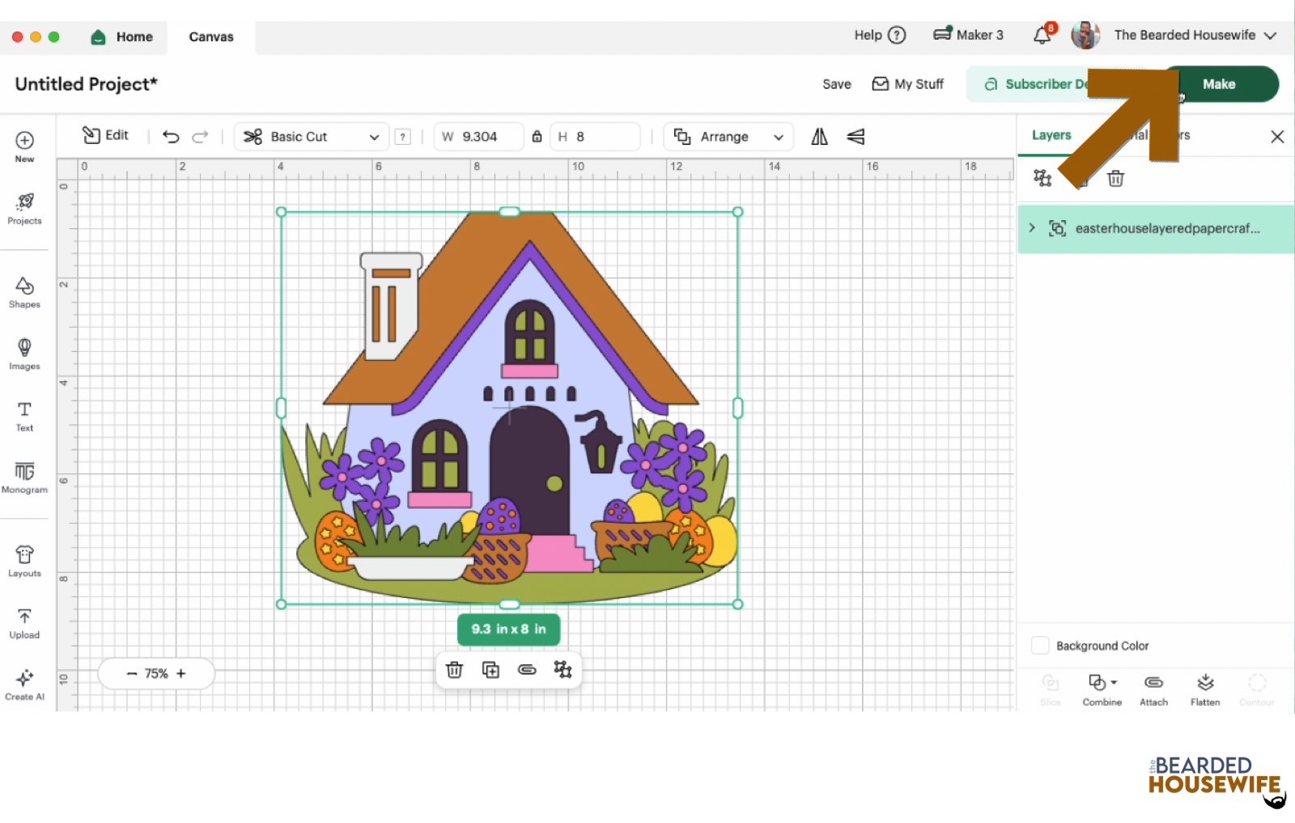Viewport: 1295px width, 823px height.
Task: Open the Layouts panel
Action: point(24,561)
